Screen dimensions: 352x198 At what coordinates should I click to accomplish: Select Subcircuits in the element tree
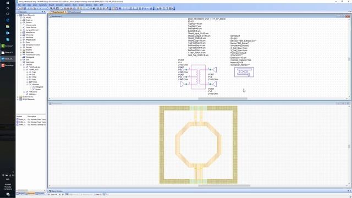tap(30, 62)
